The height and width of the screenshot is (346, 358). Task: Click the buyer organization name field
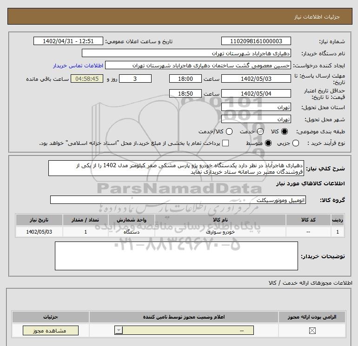(186, 53)
